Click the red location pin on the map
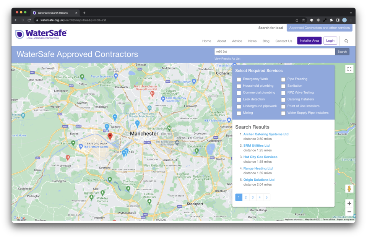 pyautogui.click(x=110, y=136)
